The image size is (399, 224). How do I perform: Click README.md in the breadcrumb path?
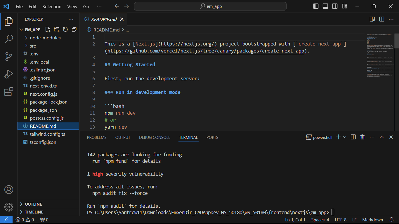click(106, 30)
